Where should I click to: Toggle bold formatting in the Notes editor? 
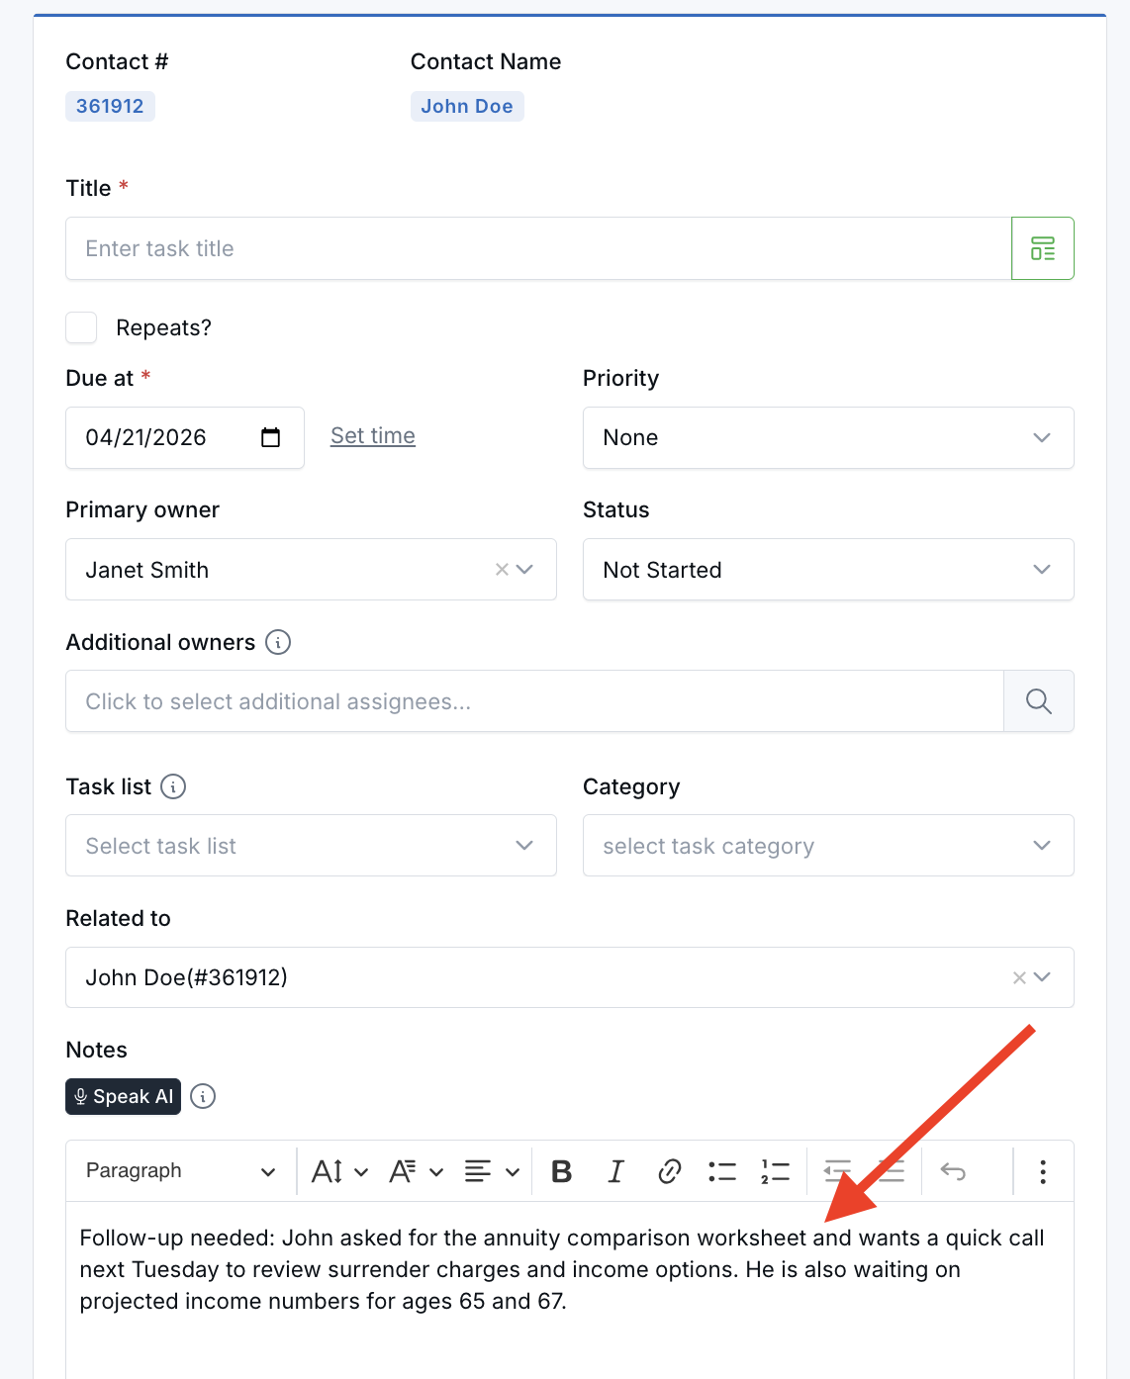click(561, 1170)
